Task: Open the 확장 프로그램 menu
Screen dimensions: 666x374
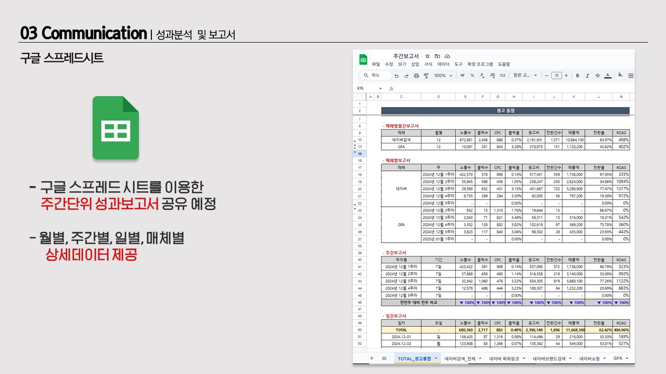Action: [x=480, y=64]
